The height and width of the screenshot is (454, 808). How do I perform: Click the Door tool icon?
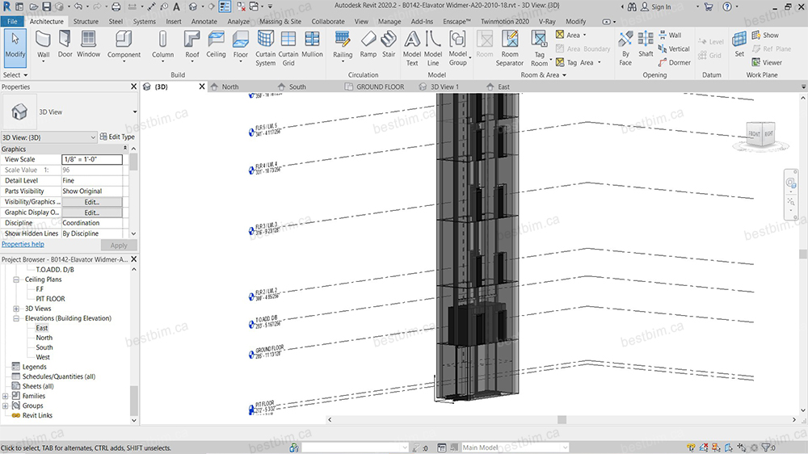(65, 43)
